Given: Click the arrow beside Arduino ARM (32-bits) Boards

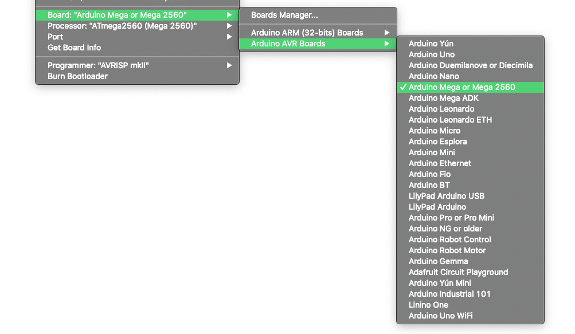Looking at the screenshot, I should click(x=387, y=33).
